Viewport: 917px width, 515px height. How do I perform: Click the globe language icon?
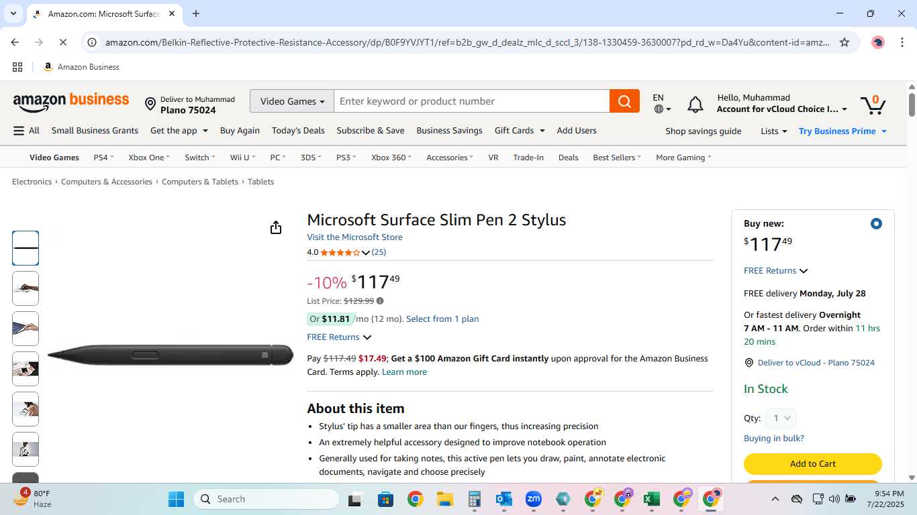(659, 109)
